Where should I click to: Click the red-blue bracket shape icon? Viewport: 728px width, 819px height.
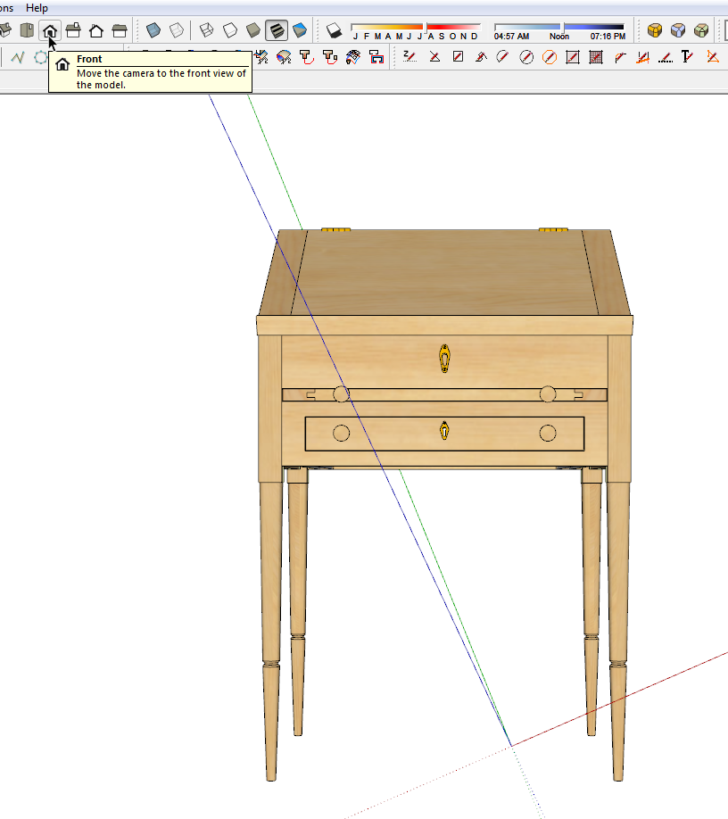(x=376, y=57)
